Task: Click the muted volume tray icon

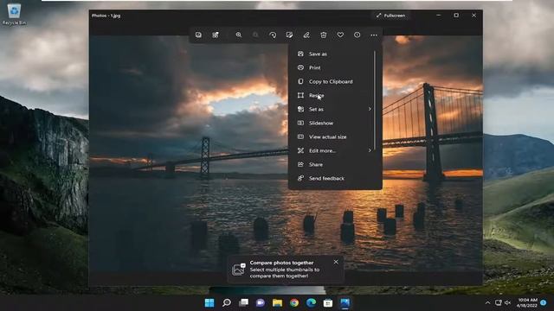Action: (508, 303)
